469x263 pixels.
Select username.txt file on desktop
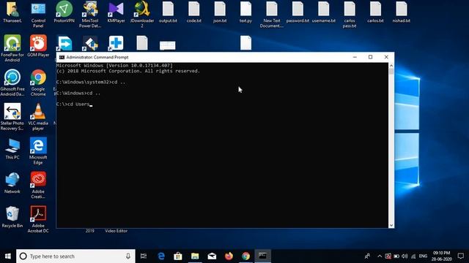tap(324, 12)
